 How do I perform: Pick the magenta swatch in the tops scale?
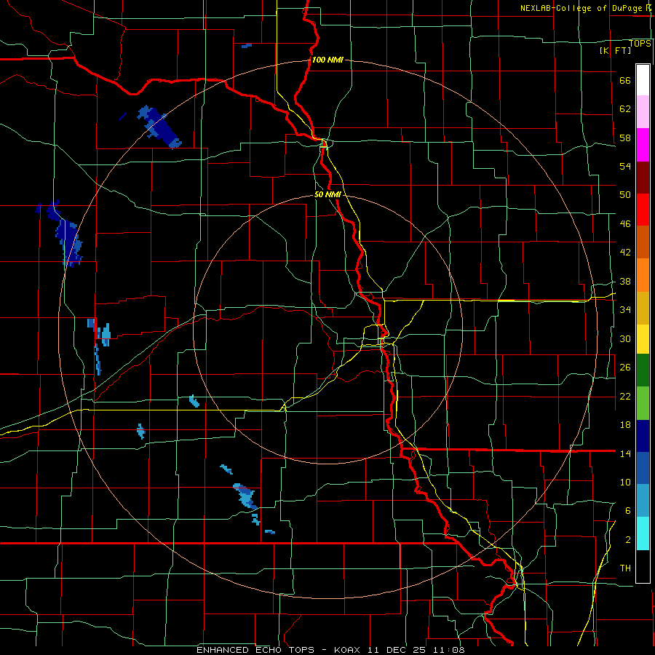tap(643, 145)
